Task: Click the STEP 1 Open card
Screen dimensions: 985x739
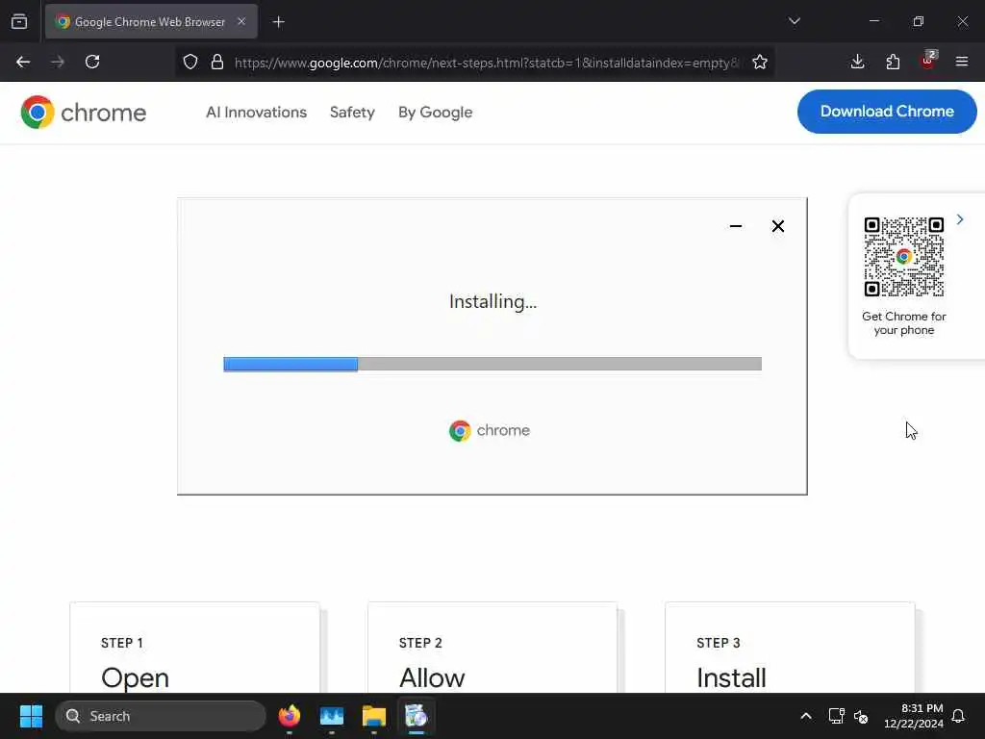Action: click(x=194, y=648)
